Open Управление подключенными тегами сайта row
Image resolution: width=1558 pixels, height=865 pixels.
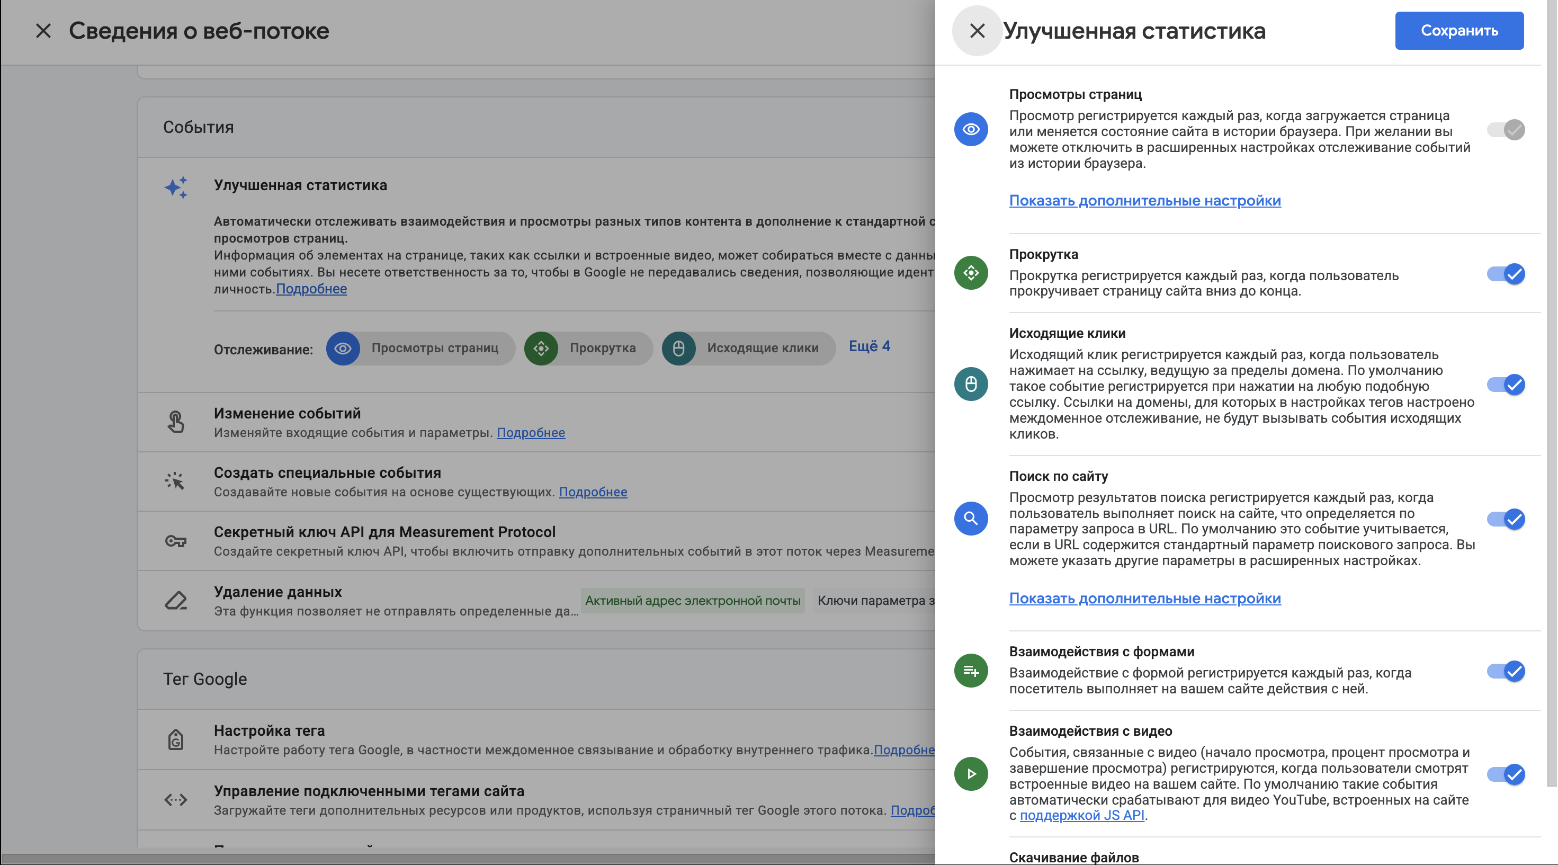pos(536,800)
